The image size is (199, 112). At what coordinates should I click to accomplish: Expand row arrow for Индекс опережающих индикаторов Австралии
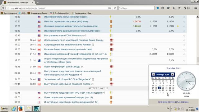(x=184, y=60)
